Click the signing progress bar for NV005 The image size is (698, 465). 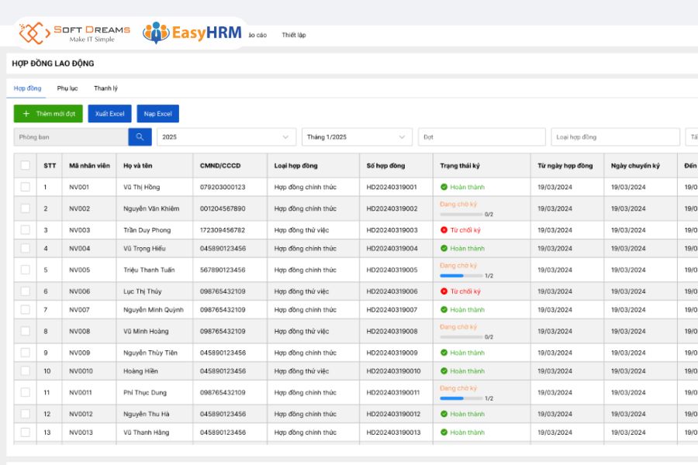tap(461, 276)
